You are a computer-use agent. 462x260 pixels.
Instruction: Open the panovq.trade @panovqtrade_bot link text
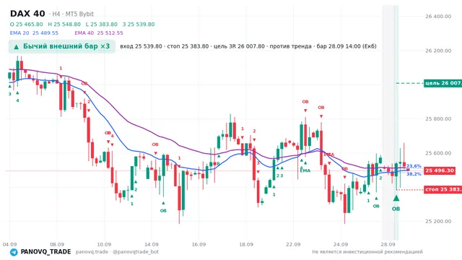tap(117, 252)
